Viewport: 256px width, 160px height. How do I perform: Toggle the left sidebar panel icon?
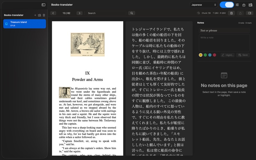point(44,5)
